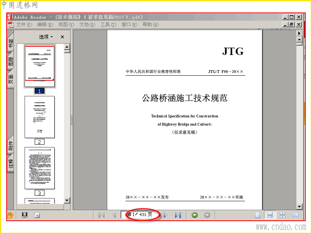Click the grey next view button
This screenshot has height=234, width=312.
click(207, 215)
